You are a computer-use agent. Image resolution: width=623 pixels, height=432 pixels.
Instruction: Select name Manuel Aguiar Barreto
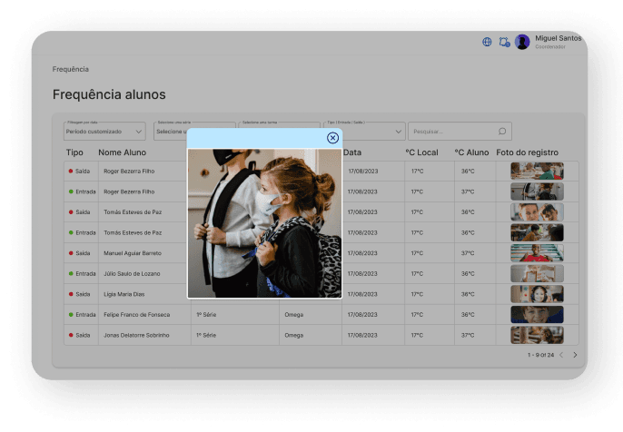(133, 253)
